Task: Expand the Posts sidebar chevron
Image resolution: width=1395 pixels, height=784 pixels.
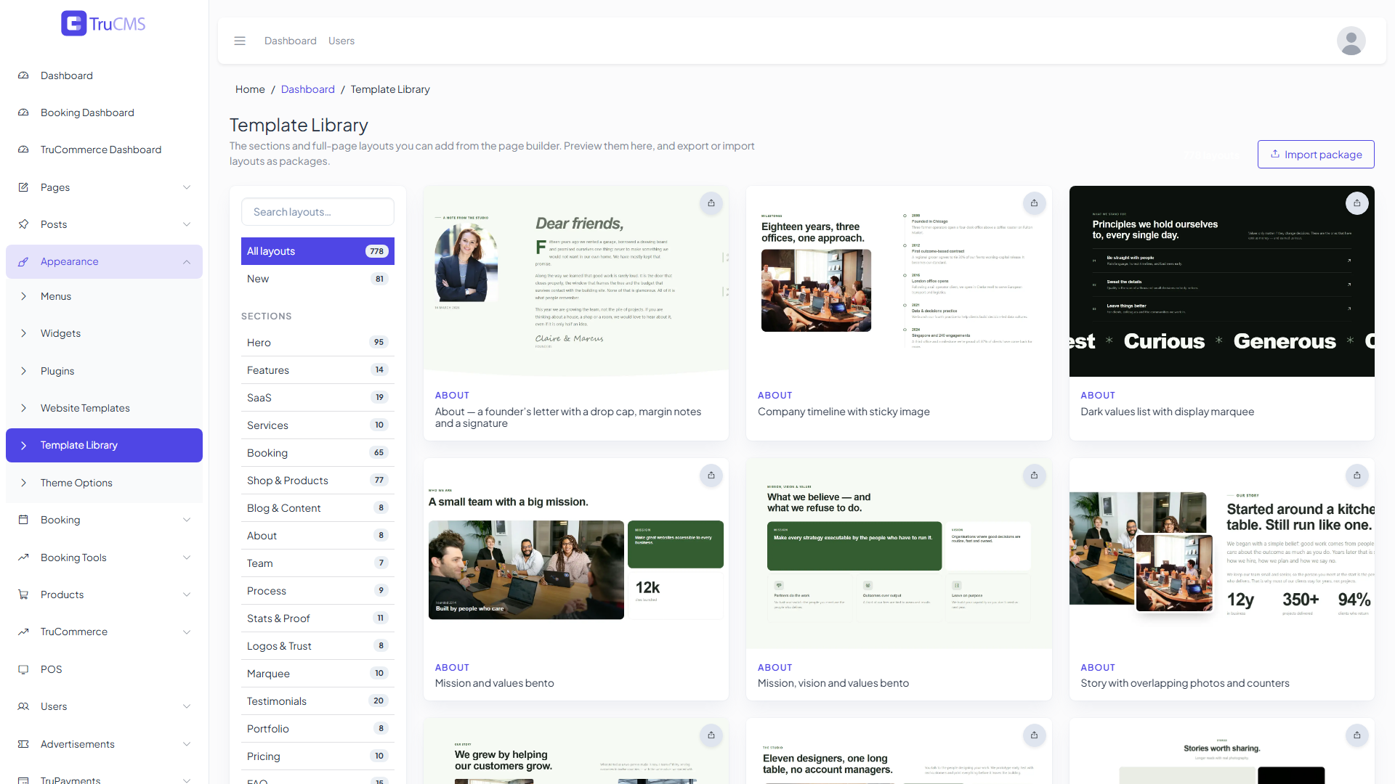Action: pos(187,224)
